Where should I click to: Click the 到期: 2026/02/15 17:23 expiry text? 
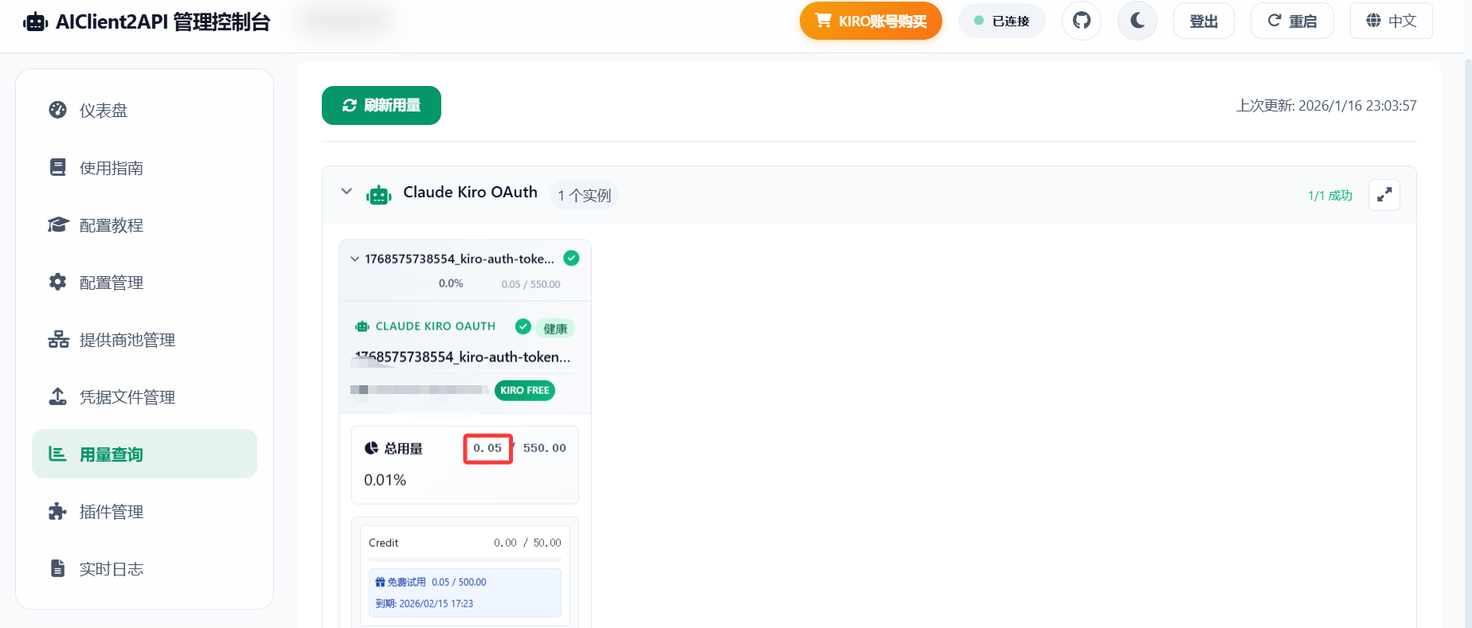(425, 603)
